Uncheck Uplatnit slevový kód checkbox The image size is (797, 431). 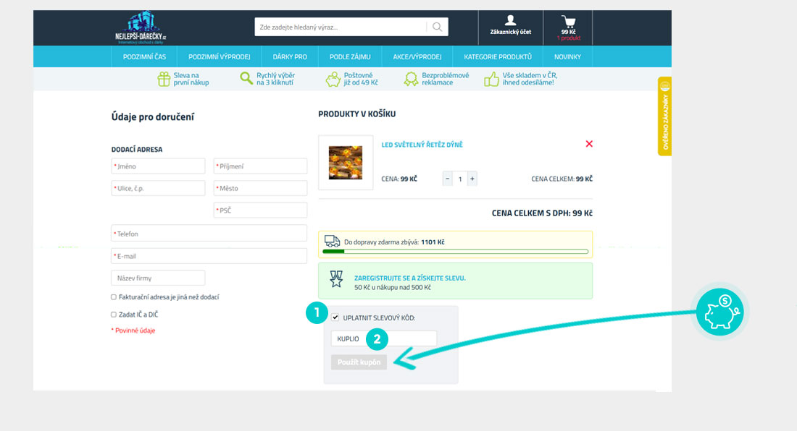tap(335, 317)
